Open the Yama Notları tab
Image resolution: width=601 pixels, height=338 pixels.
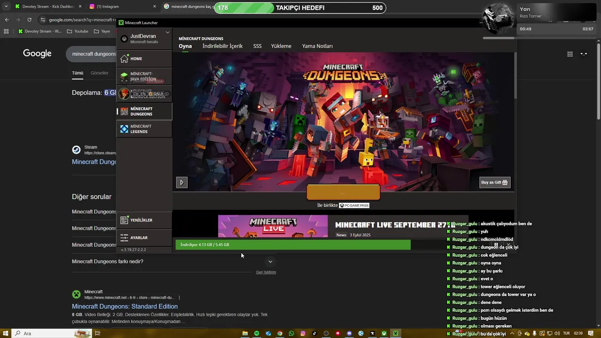click(317, 46)
